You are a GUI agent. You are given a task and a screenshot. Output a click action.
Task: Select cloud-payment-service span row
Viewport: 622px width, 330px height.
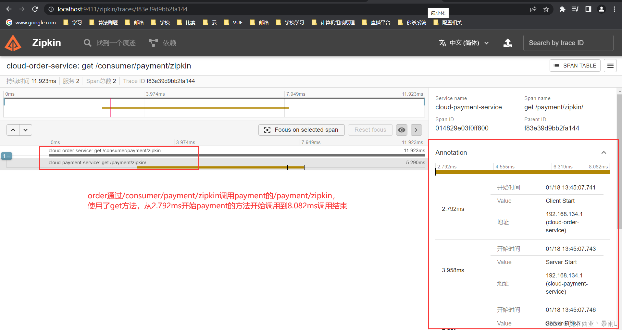click(214, 164)
